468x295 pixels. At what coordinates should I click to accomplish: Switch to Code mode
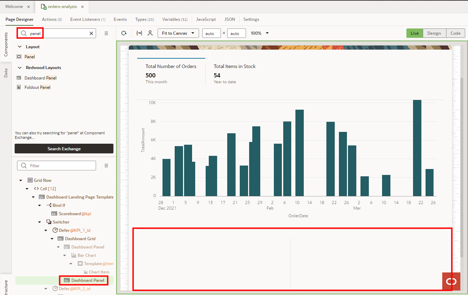tap(455, 33)
